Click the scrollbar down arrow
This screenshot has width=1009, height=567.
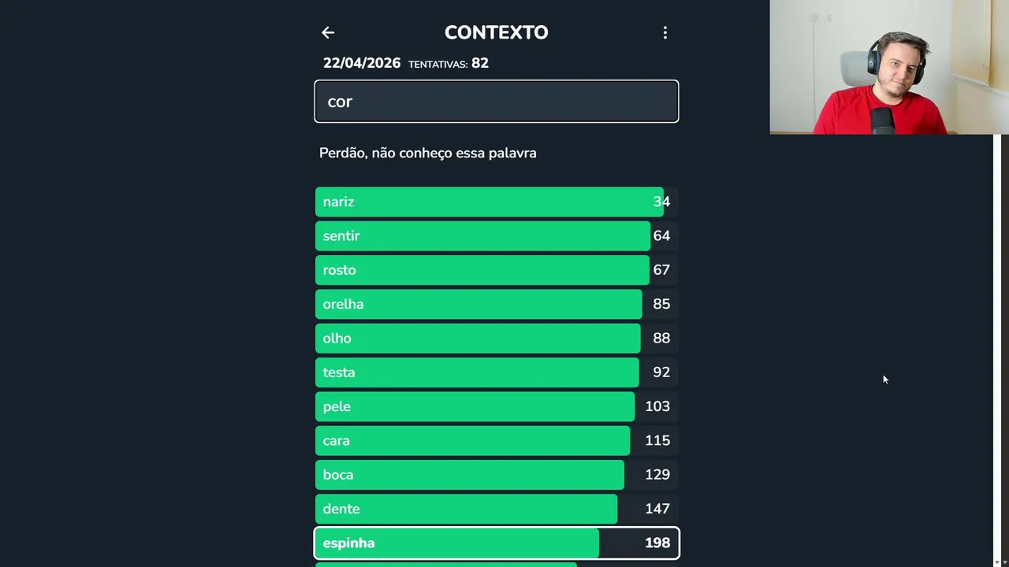pos(996,561)
